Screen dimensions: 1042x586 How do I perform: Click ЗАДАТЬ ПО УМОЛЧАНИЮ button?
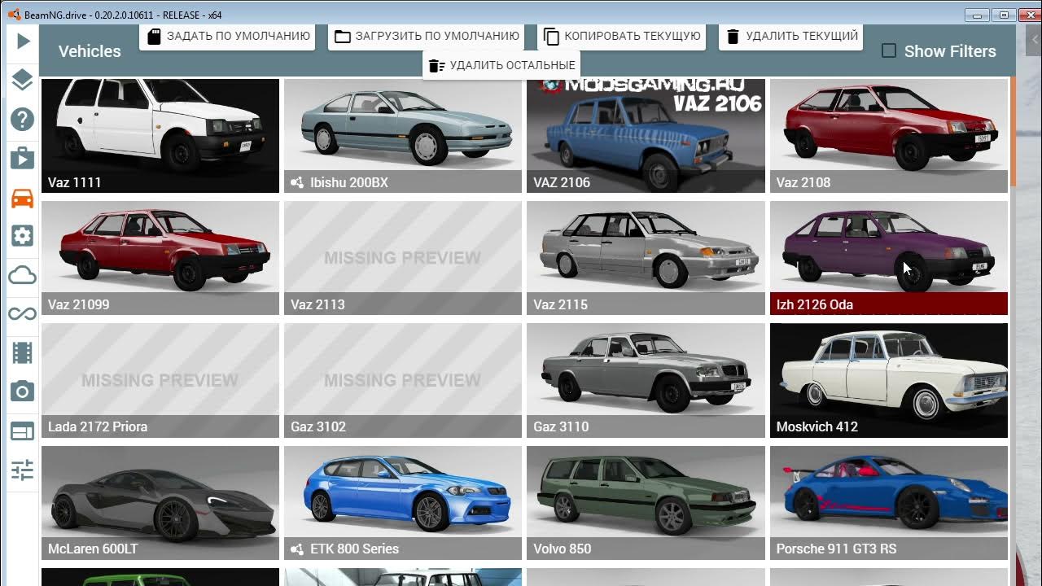tap(227, 37)
